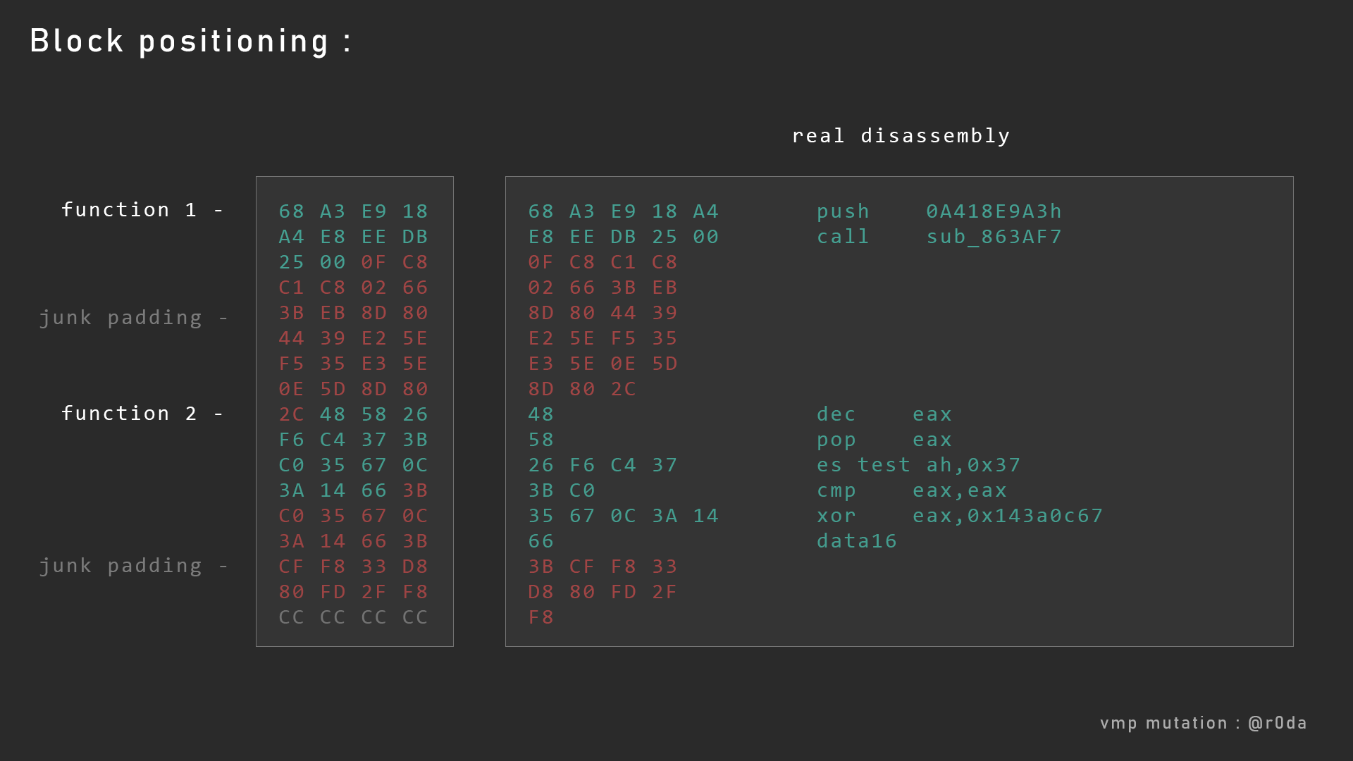Viewport: 1353px width, 761px height.
Task: Select the upper 'junk padding -' label
Action: (x=134, y=318)
